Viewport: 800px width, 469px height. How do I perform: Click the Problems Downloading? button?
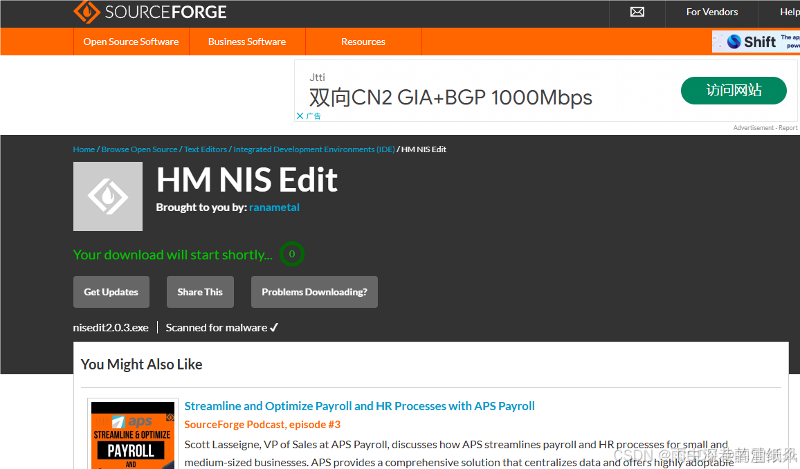[314, 292]
